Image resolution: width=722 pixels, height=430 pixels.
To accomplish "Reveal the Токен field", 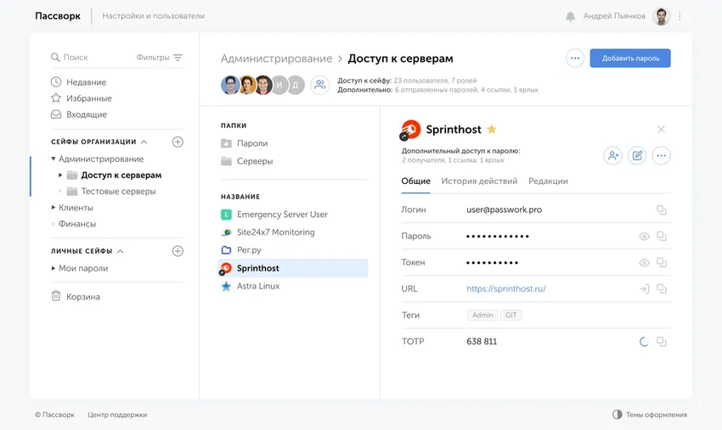I will tap(644, 263).
